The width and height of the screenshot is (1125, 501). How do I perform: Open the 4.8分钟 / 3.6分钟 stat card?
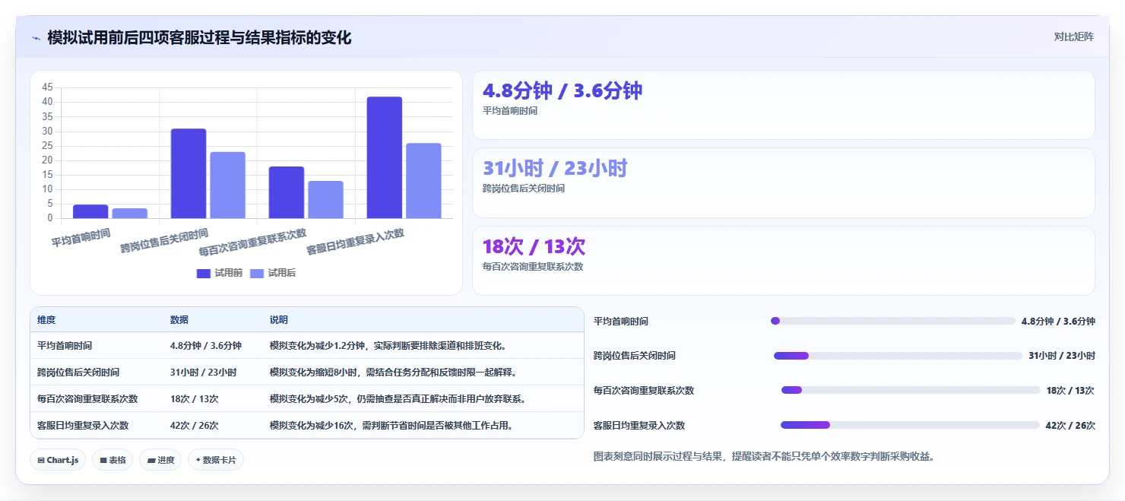pos(784,105)
